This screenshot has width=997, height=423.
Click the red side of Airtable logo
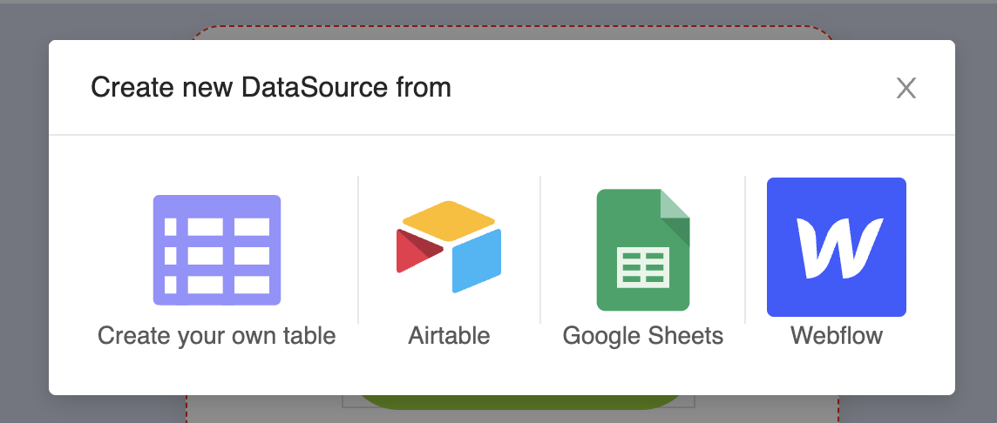coord(418,251)
